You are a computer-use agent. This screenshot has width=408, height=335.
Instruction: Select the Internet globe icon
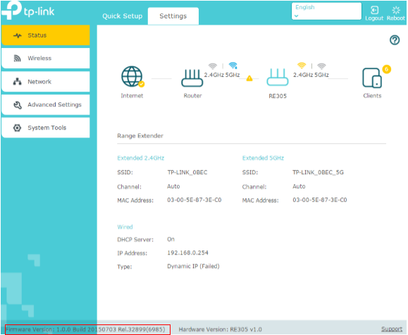click(x=132, y=77)
